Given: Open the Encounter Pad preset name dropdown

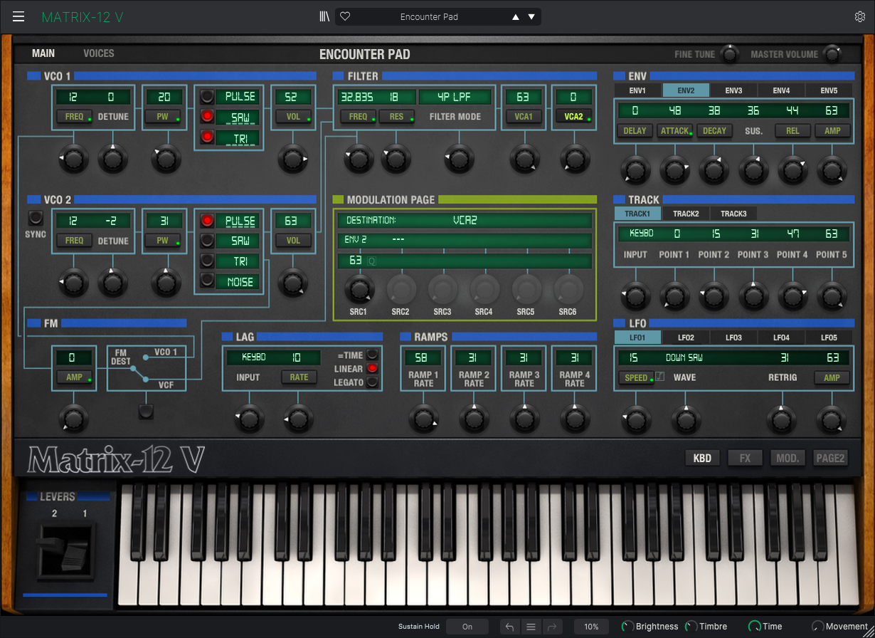Looking at the screenshot, I should [429, 17].
